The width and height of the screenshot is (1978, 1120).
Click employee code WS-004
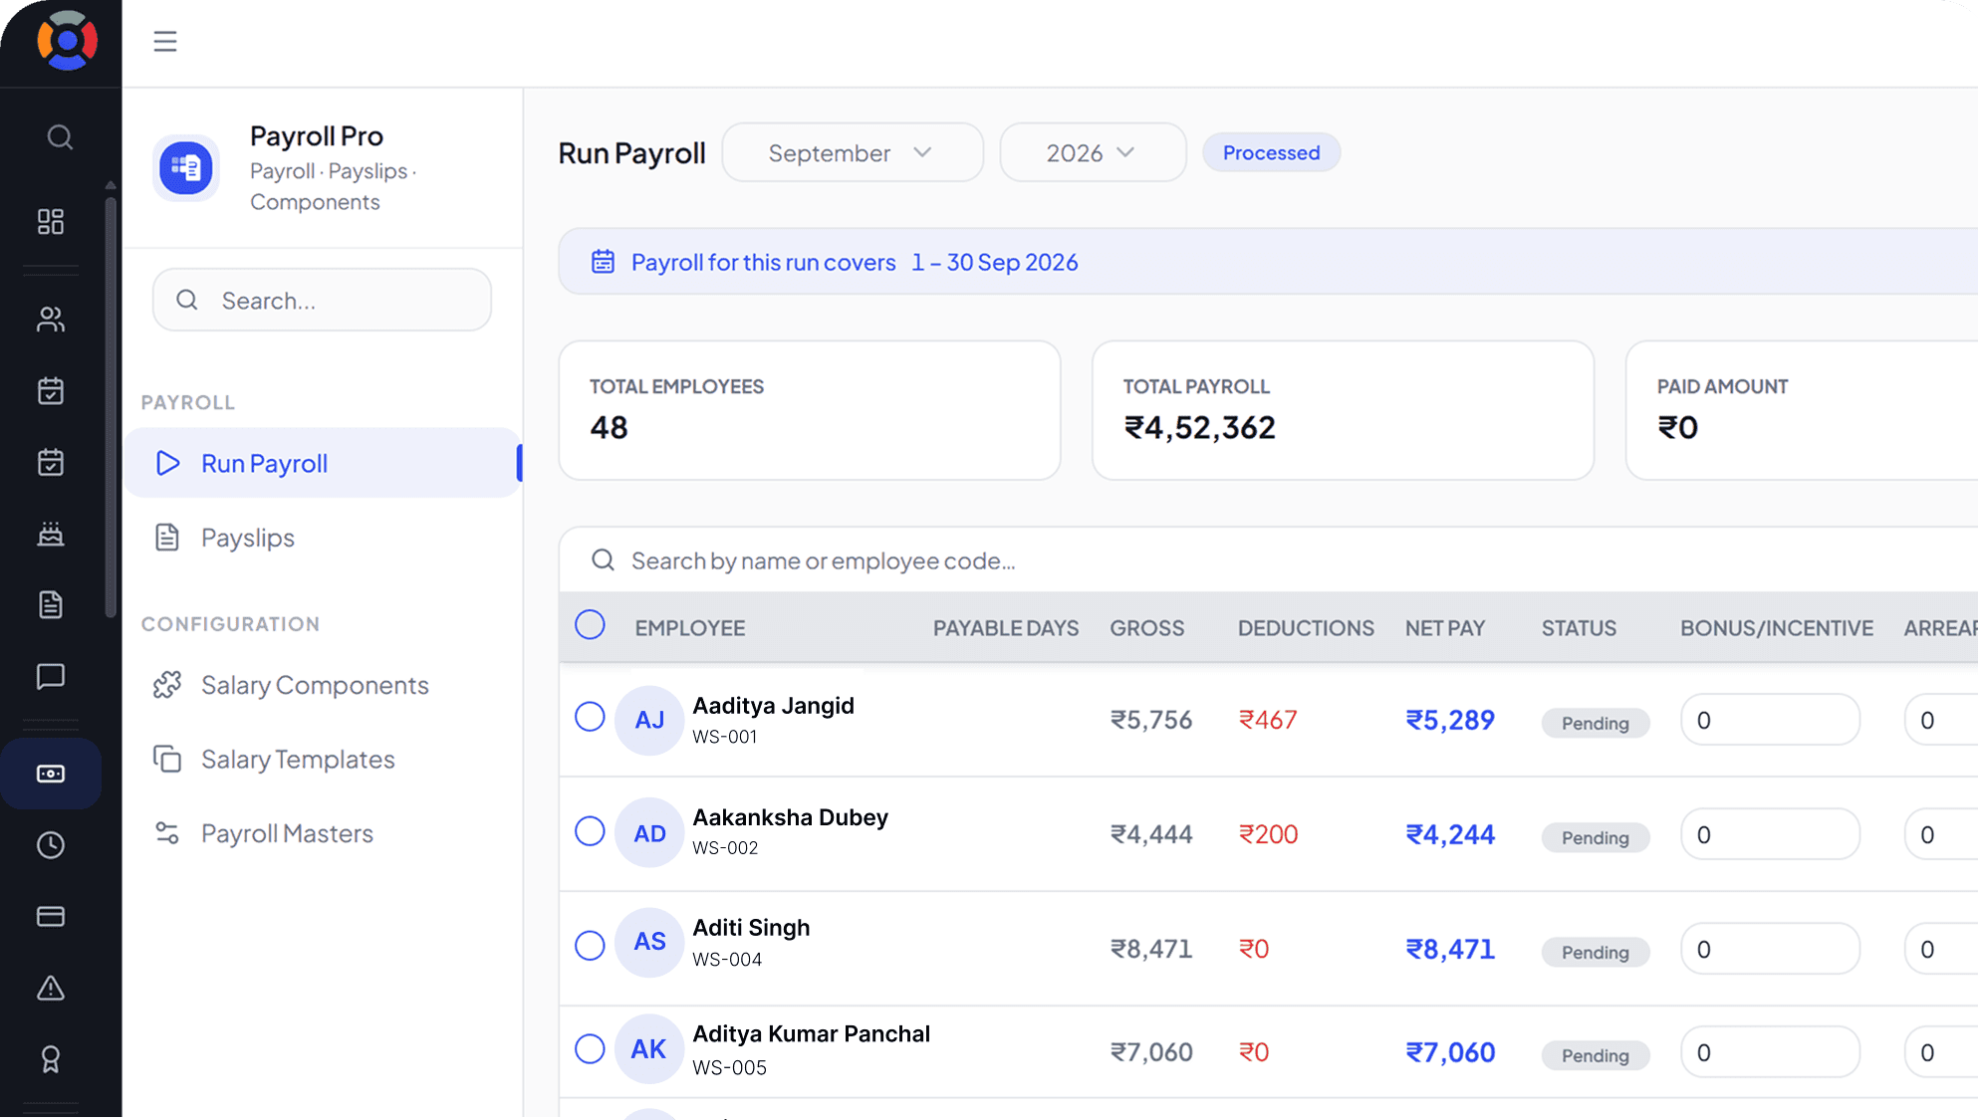pyautogui.click(x=727, y=960)
